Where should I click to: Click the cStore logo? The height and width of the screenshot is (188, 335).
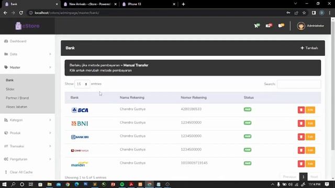[x=27, y=26]
